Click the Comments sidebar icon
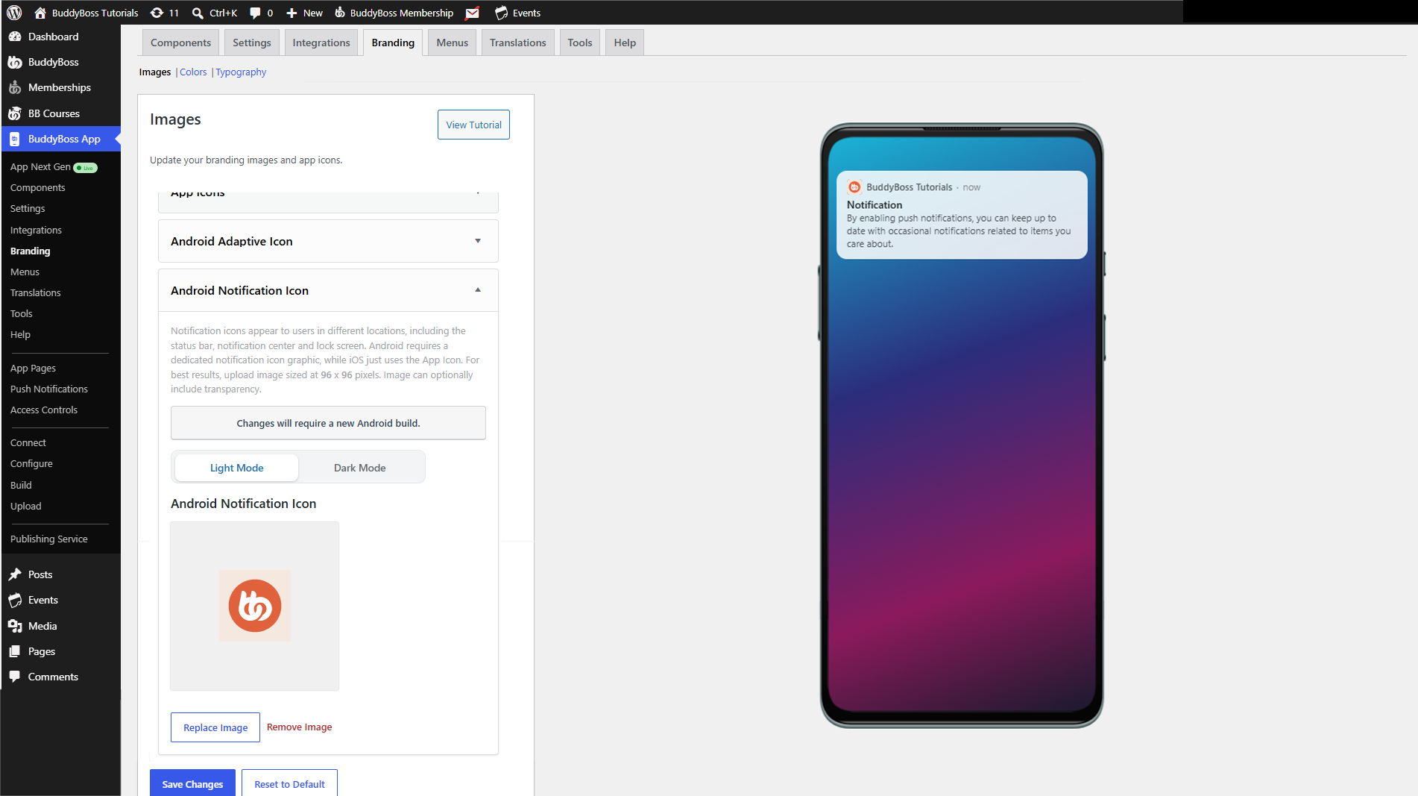The height and width of the screenshot is (796, 1418). (x=15, y=677)
